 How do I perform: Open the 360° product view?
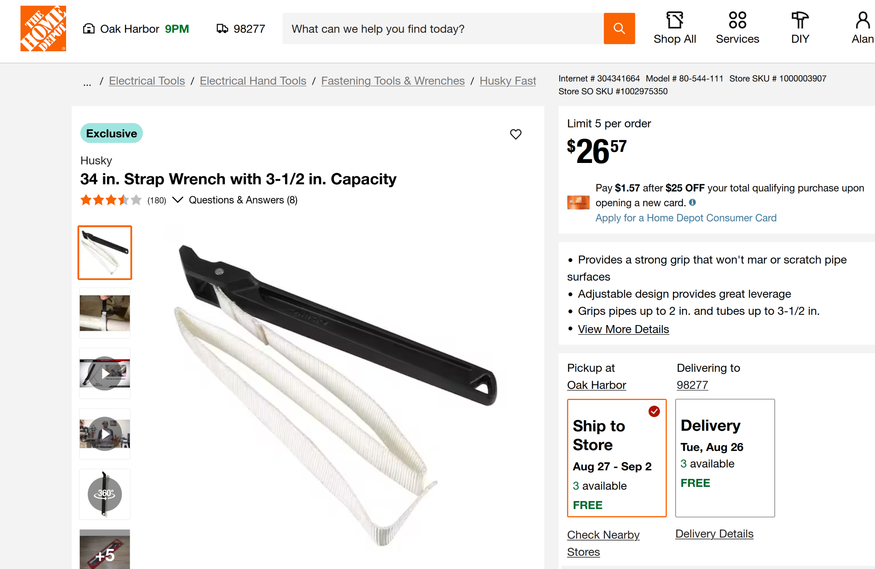pos(105,494)
